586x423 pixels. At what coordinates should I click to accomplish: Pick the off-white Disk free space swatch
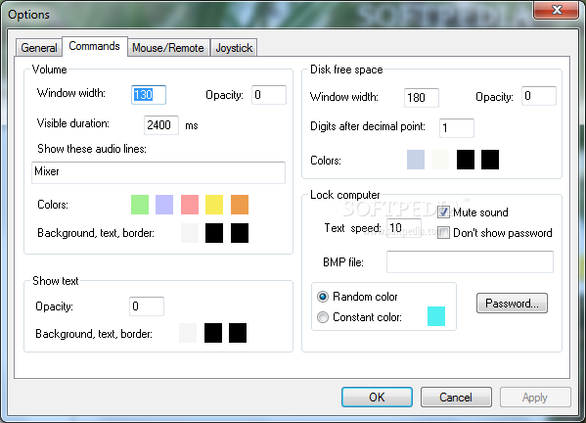point(440,160)
